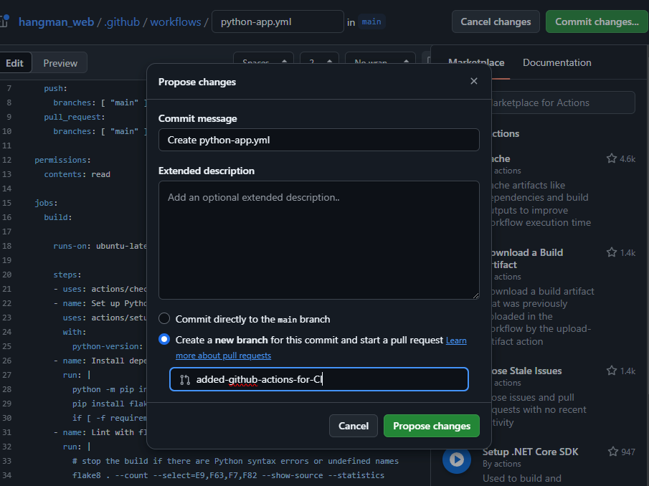The width and height of the screenshot is (649, 486).
Task: Click the Extended description text area
Action: click(318, 240)
